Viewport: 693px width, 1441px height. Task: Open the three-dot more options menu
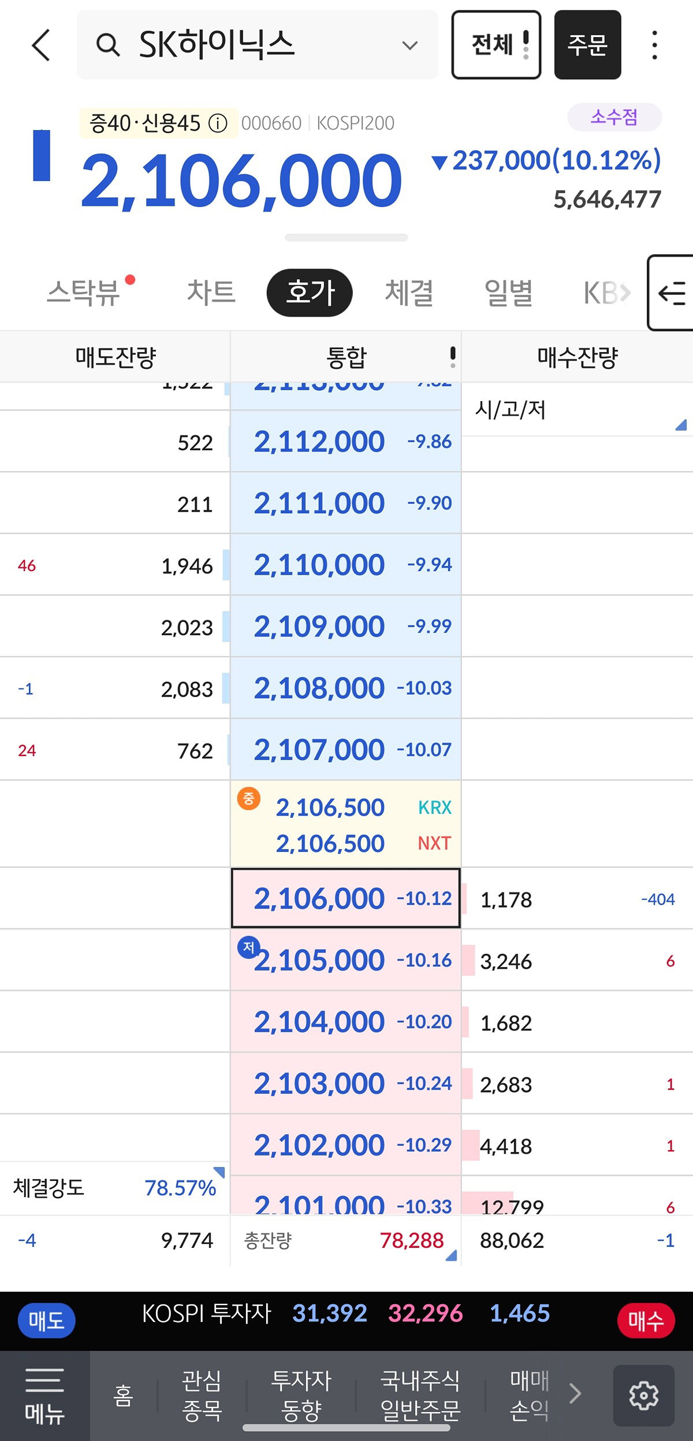(x=654, y=45)
